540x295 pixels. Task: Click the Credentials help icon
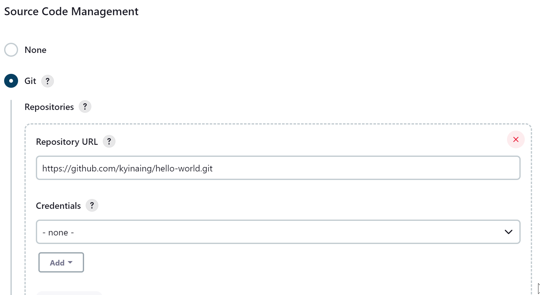click(x=92, y=205)
